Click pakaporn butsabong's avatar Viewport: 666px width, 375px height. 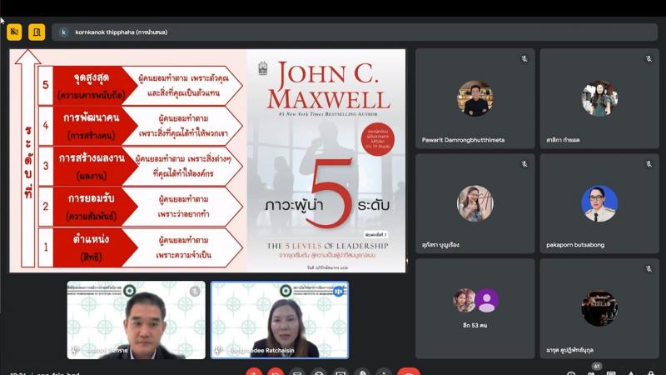click(x=599, y=203)
